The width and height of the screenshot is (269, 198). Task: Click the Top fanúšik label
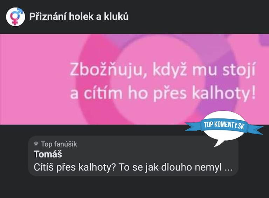tap(59, 144)
